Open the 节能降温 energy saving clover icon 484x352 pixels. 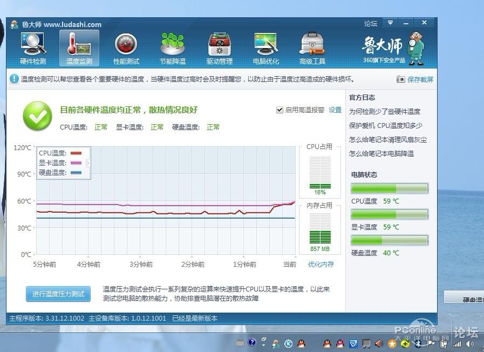pos(173,49)
